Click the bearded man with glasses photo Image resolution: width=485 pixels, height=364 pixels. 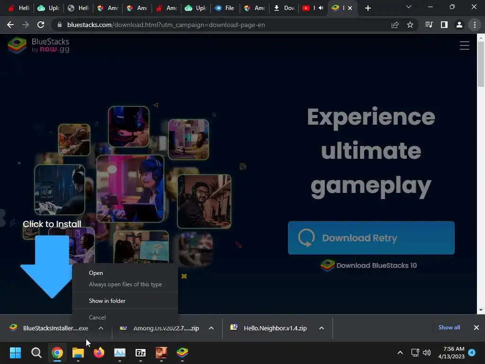point(204,201)
